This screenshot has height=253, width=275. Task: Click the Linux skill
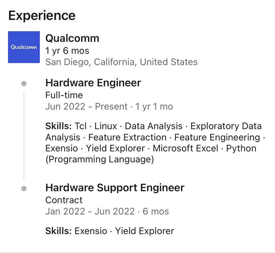pos(106,126)
